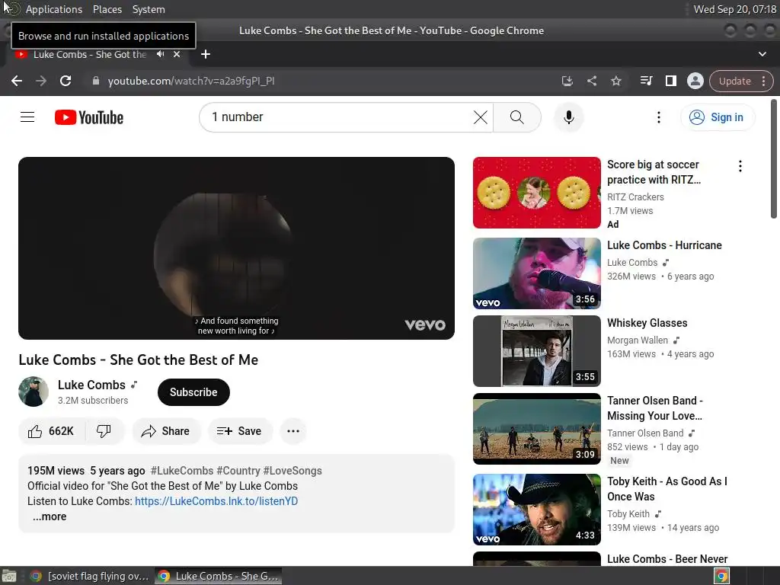Open a new browser tab
This screenshot has height=585, width=780.
pos(206,54)
